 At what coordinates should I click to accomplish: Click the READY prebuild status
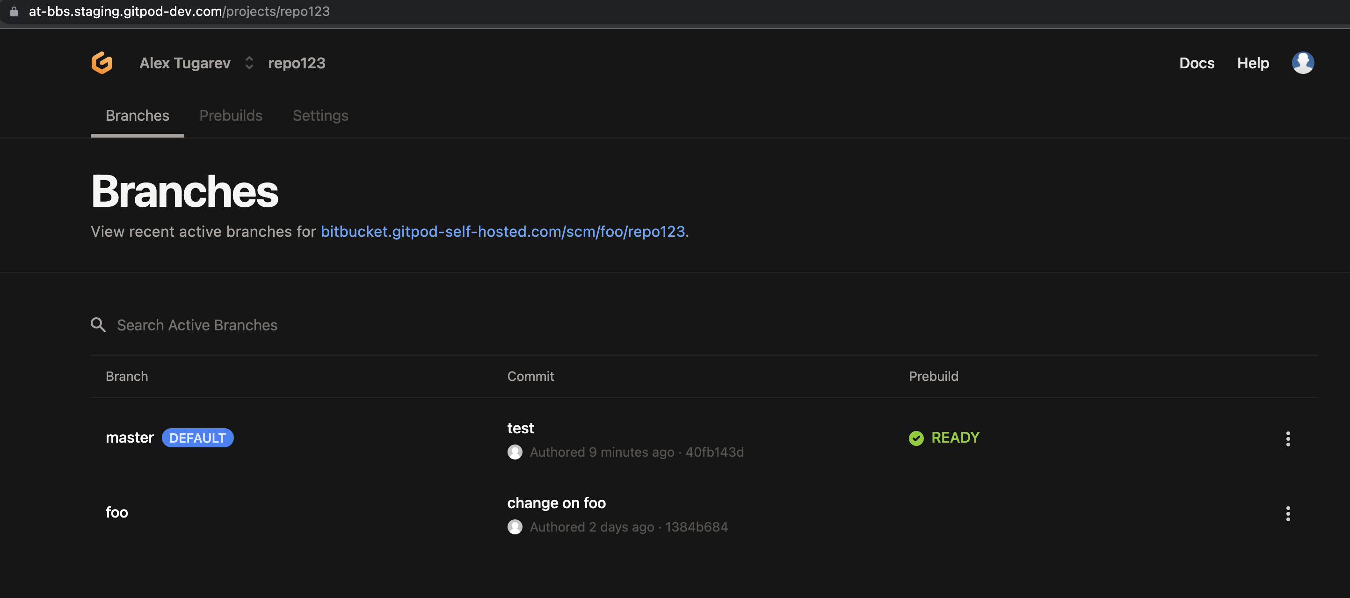click(x=955, y=438)
